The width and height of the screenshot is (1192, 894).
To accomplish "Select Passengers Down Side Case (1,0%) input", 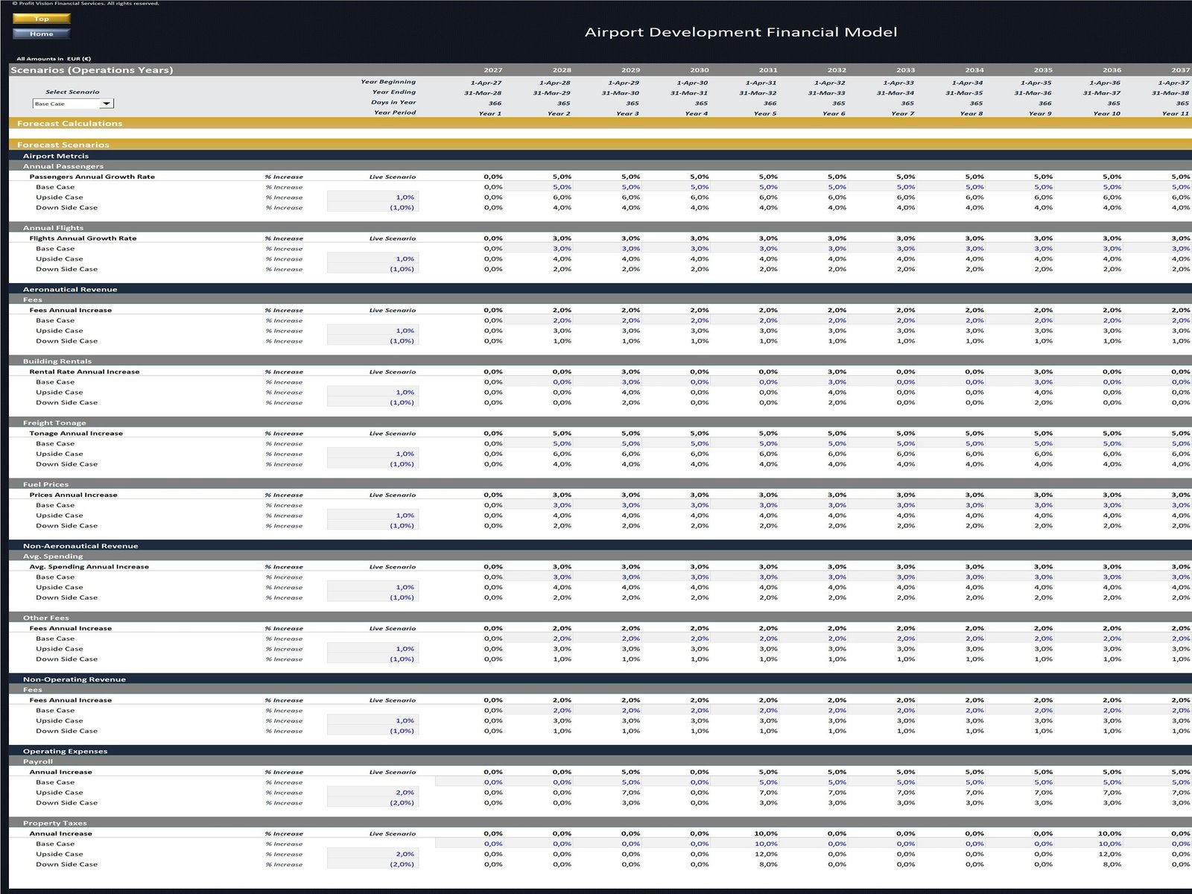I will 373,208.
